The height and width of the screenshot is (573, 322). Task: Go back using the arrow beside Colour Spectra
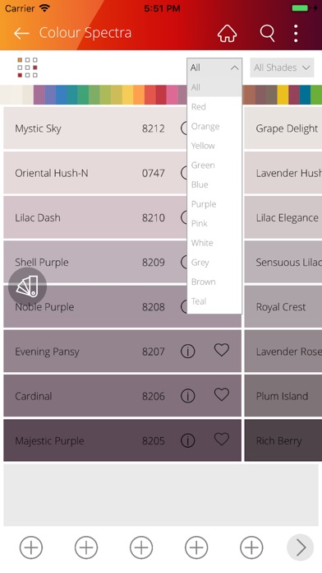coord(21,33)
